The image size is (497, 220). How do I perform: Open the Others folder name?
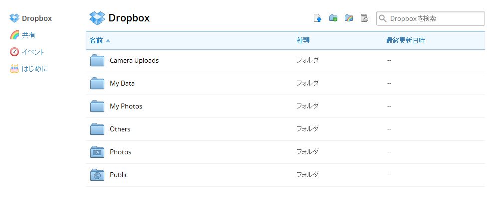pyautogui.click(x=120, y=129)
